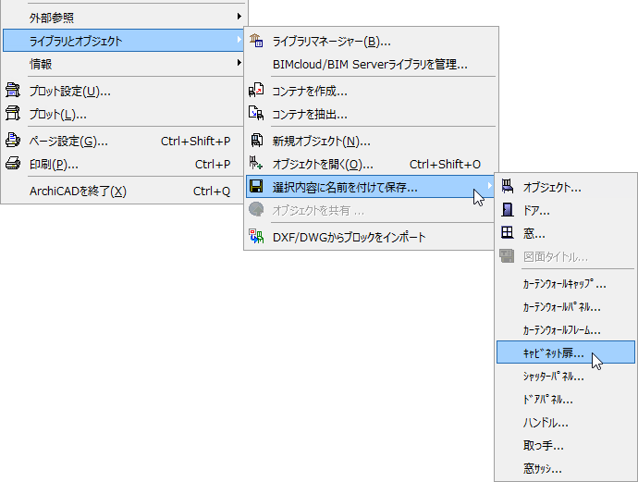The width and height of the screenshot is (638, 482).
Task: Click the 印刷(P) printer icon
Action: 13,163
